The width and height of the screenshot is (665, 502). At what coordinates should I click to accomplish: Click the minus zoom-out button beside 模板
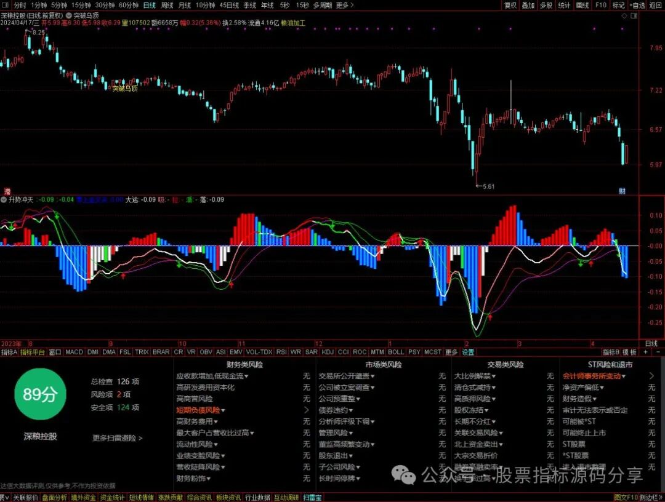pyautogui.click(x=658, y=352)
